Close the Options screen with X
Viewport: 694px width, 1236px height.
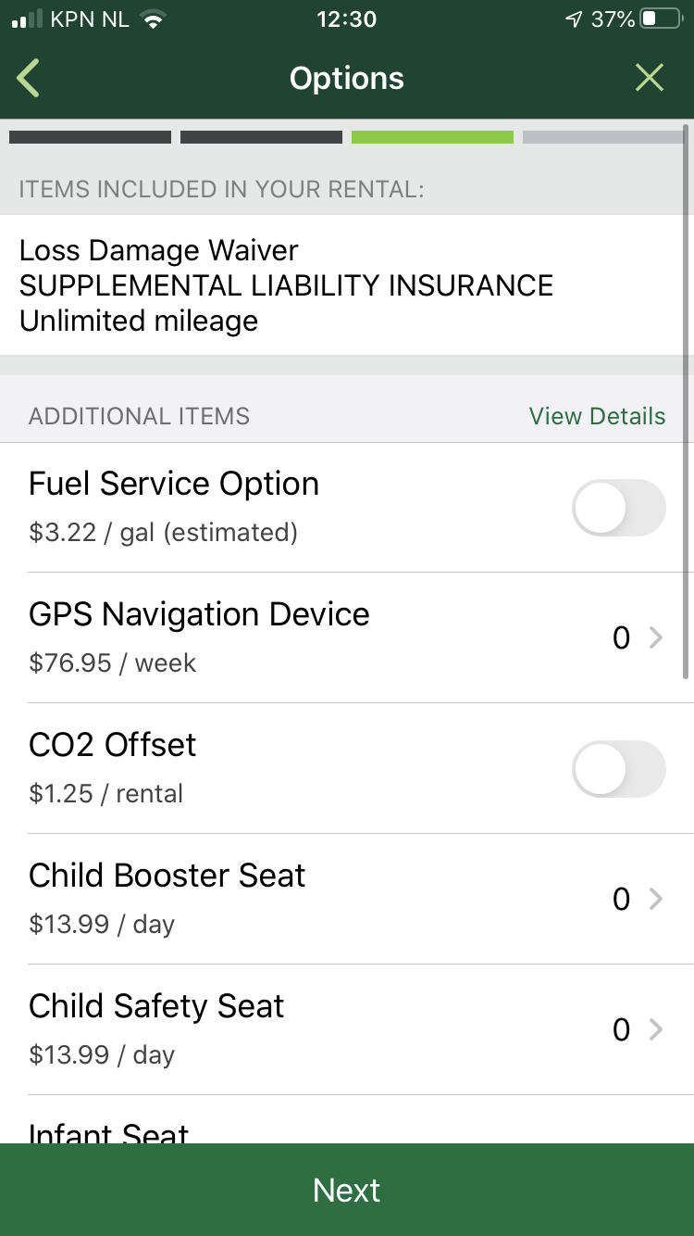click(650, 79)
